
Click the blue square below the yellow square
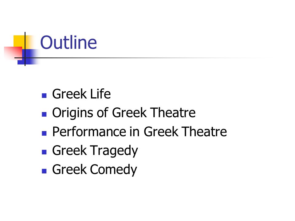[28, 57]
